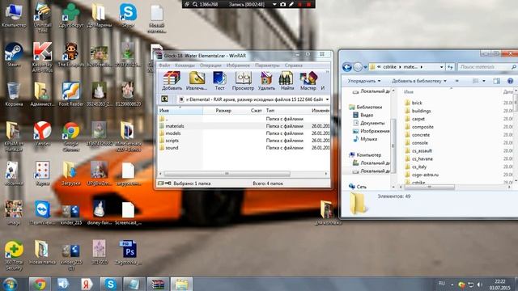Open the Избранное menu in WinRAR
The width and height of the screenshot is (518, 291).
point(238,65)
